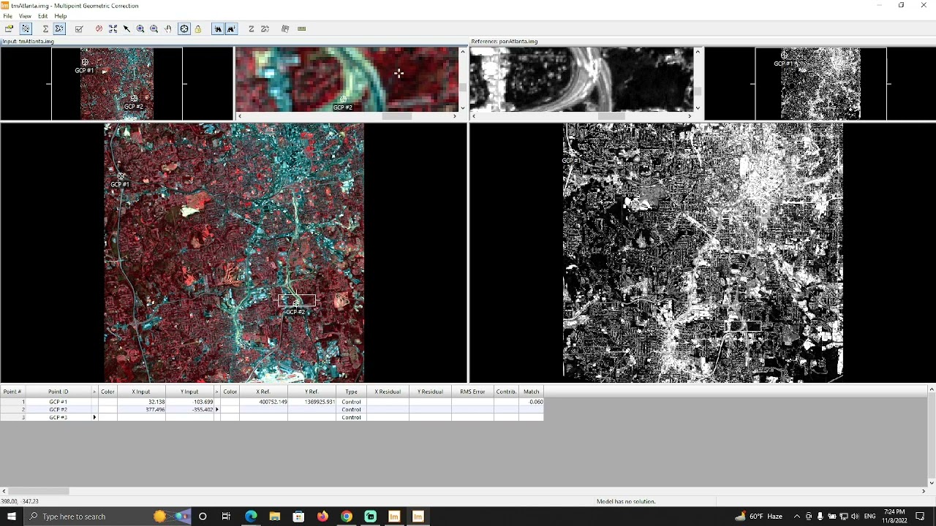
Task: Click the Match column header
Action: point(531,392)
